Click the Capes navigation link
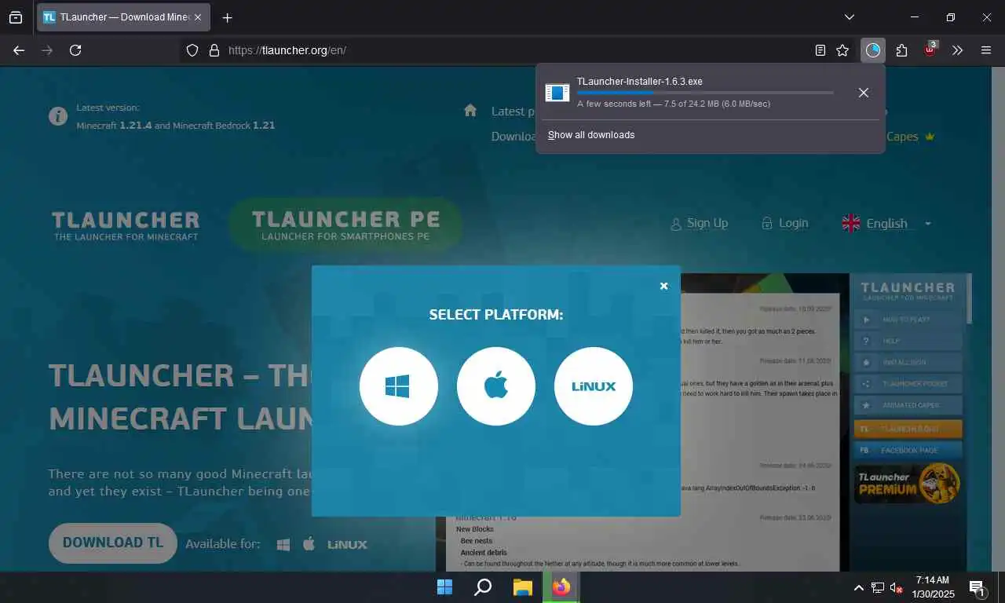The image size is (1005, 603). 911,137
